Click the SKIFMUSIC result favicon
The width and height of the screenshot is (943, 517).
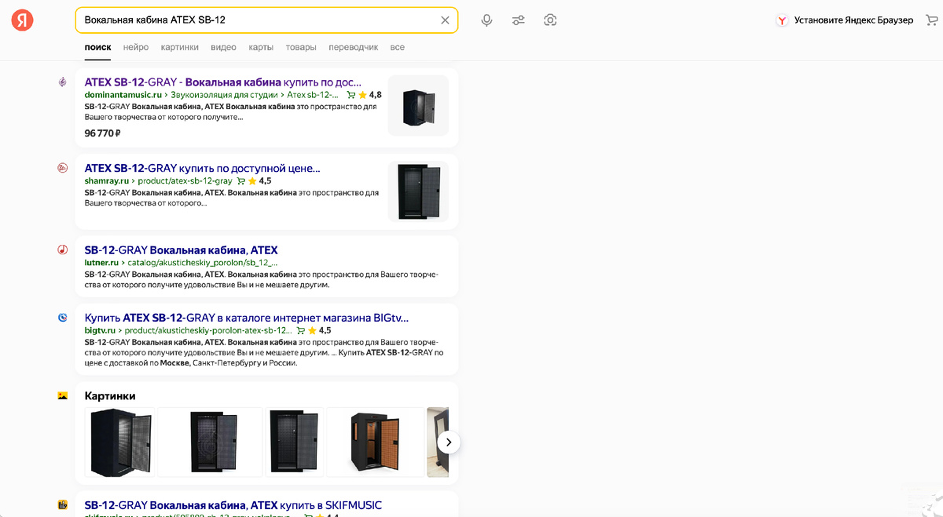coord(62,505)
